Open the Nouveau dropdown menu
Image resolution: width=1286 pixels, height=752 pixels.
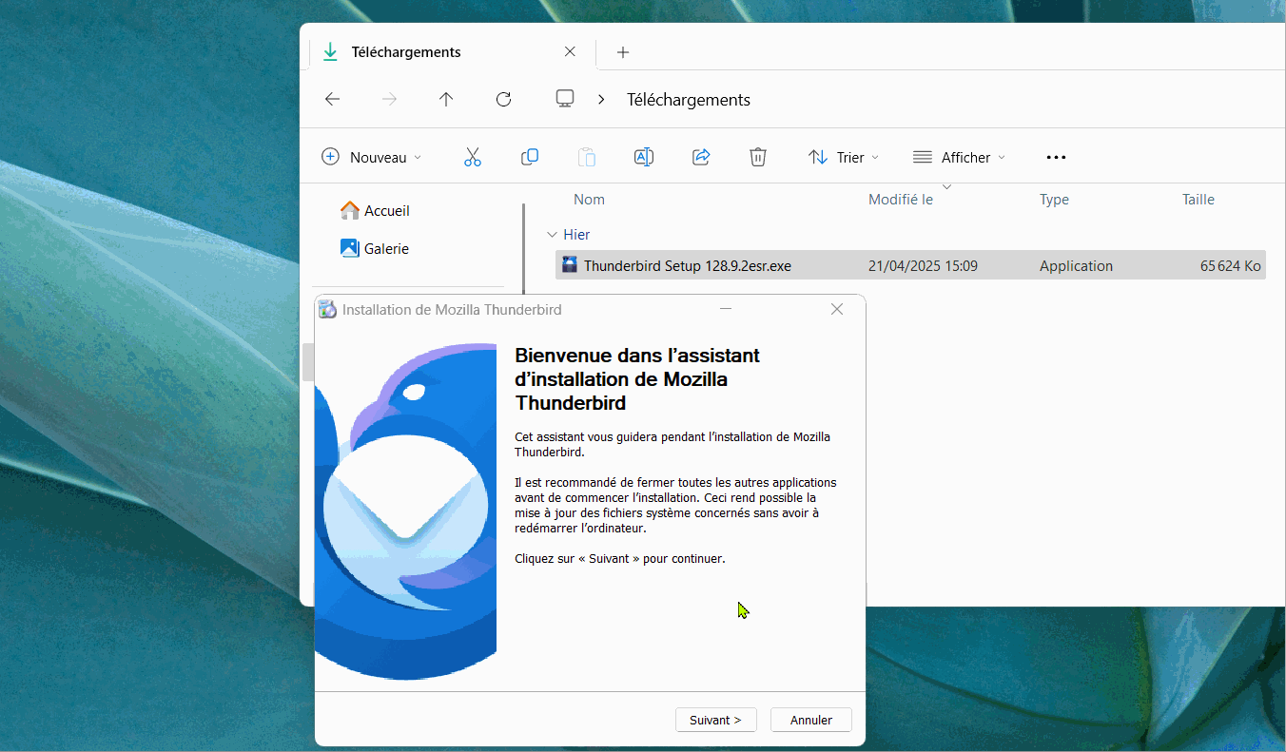click(372, 157)
